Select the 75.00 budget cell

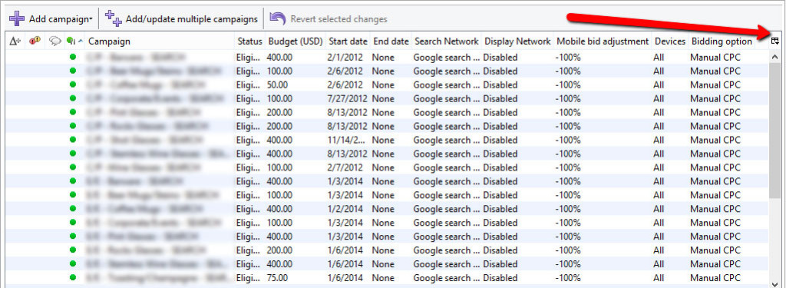coord(277,278)
